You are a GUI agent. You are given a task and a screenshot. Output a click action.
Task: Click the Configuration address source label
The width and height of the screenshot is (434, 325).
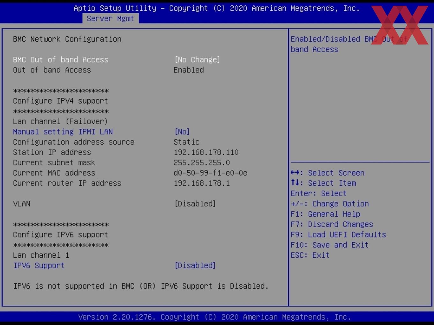(74, 142)
